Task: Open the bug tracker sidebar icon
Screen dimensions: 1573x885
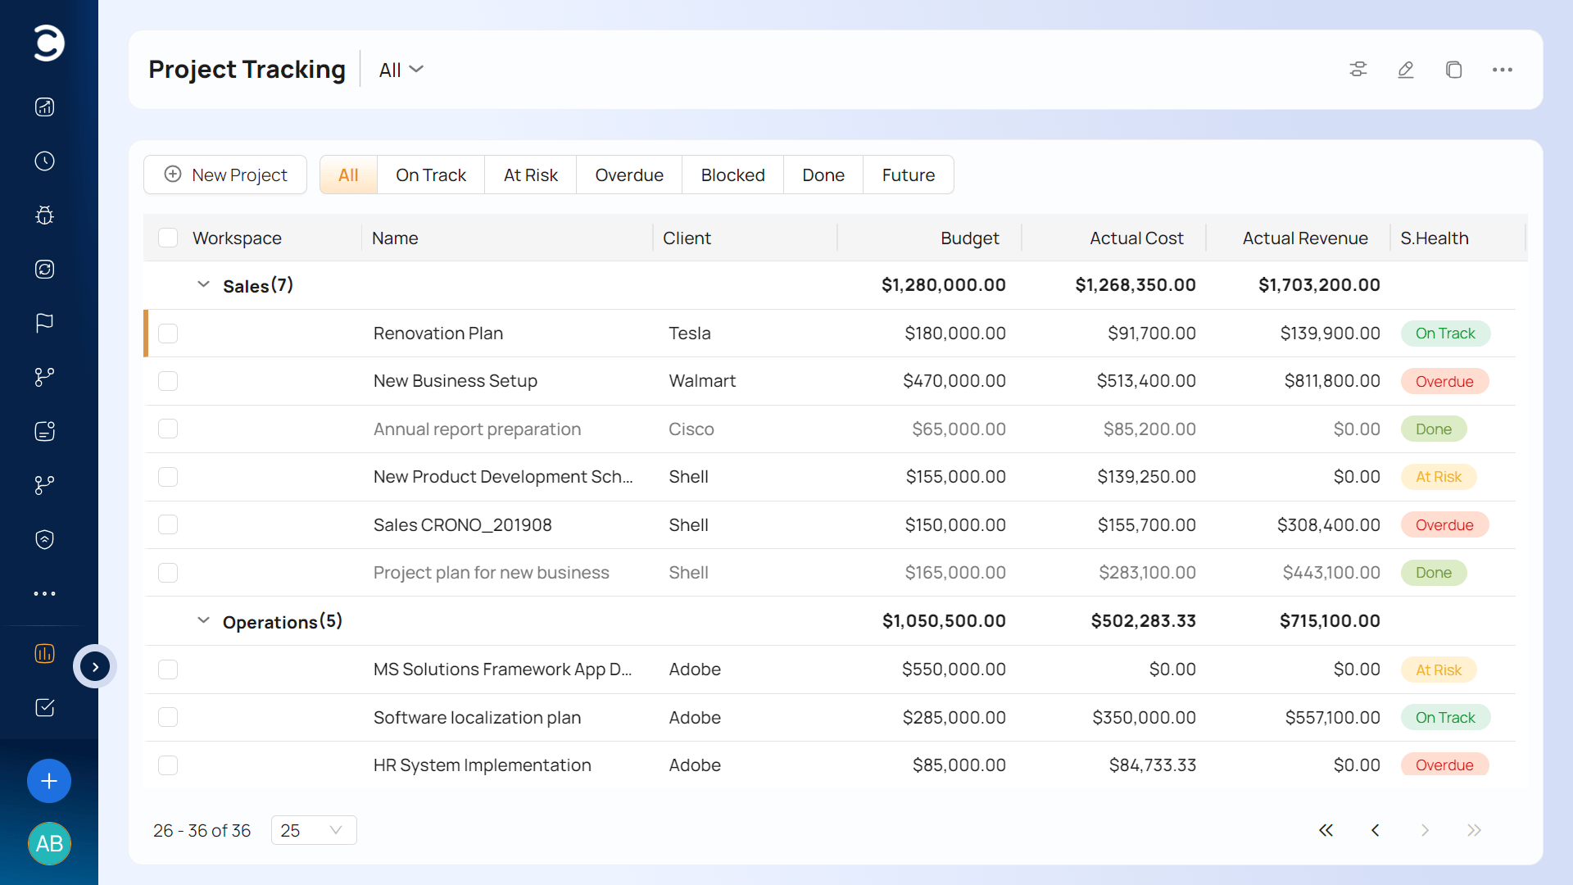Action: 45,216
